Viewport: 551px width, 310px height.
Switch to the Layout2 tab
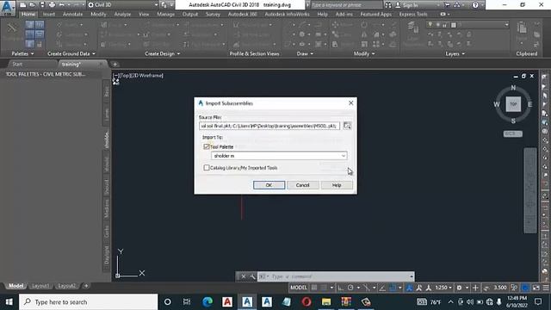tap(67, 286)
